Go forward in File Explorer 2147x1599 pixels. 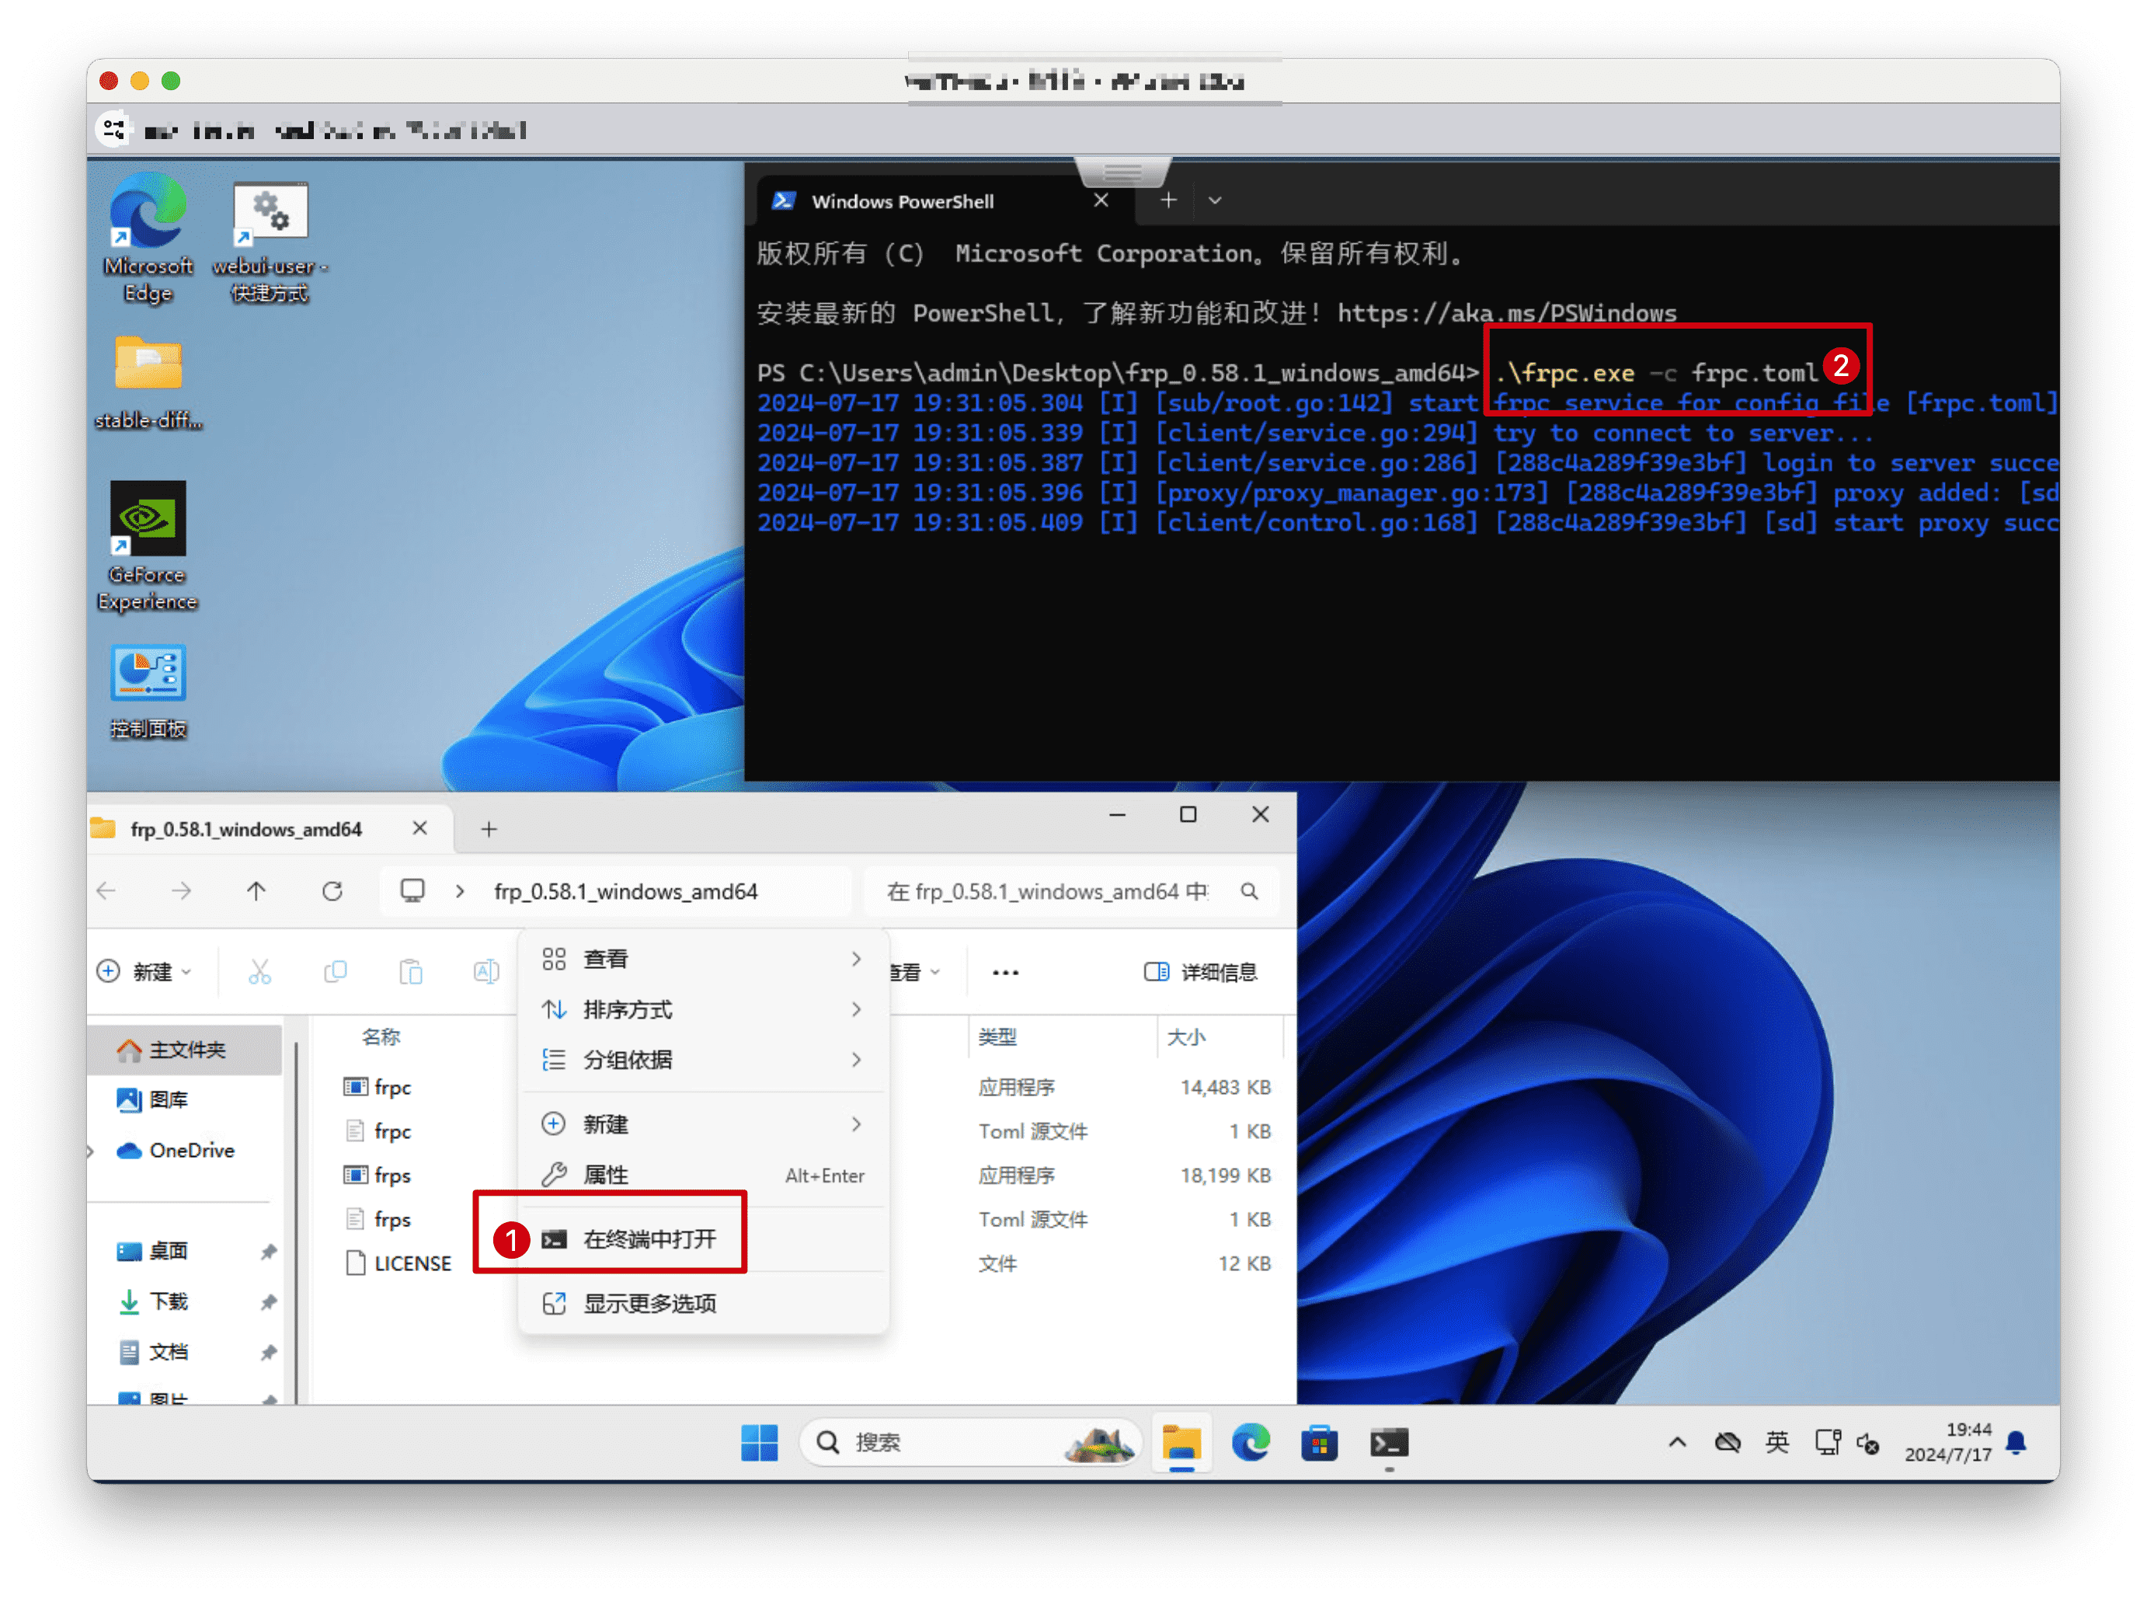pyautogui.click(x=181, y=890)
